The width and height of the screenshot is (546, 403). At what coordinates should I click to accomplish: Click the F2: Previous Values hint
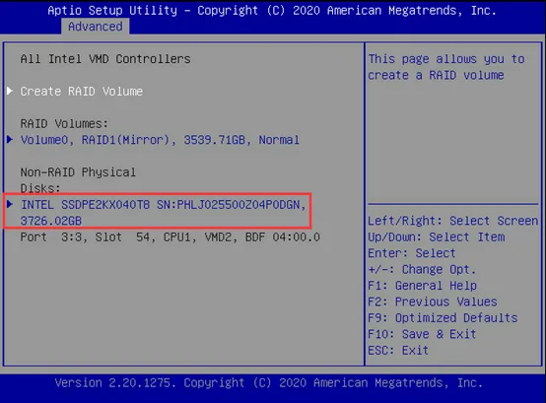[x=433, y=302]
